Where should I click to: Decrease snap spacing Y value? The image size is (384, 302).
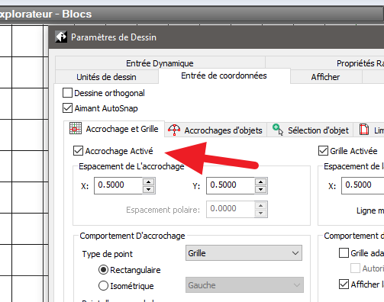260,189
